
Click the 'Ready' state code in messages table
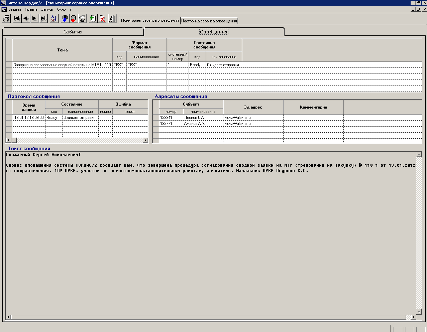(197, 65)
